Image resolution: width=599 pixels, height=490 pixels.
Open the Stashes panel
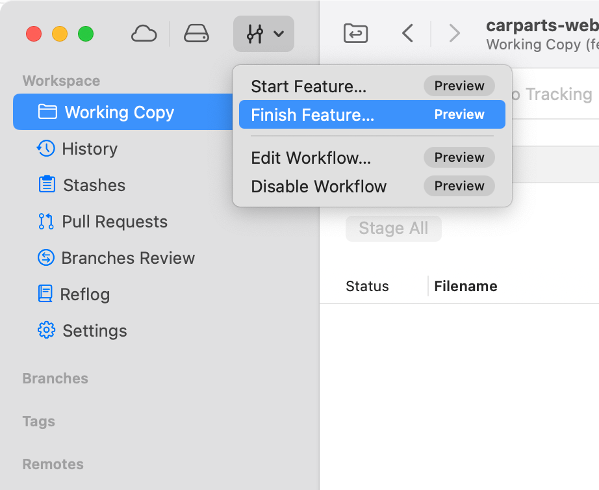pos(92,185)
